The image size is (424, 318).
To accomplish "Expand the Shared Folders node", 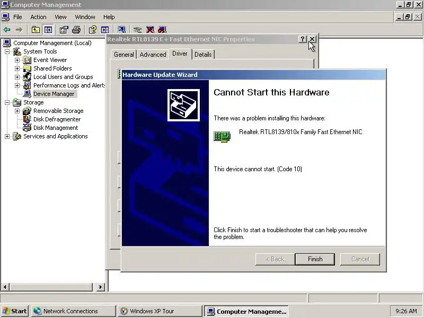I will point(17,68).
